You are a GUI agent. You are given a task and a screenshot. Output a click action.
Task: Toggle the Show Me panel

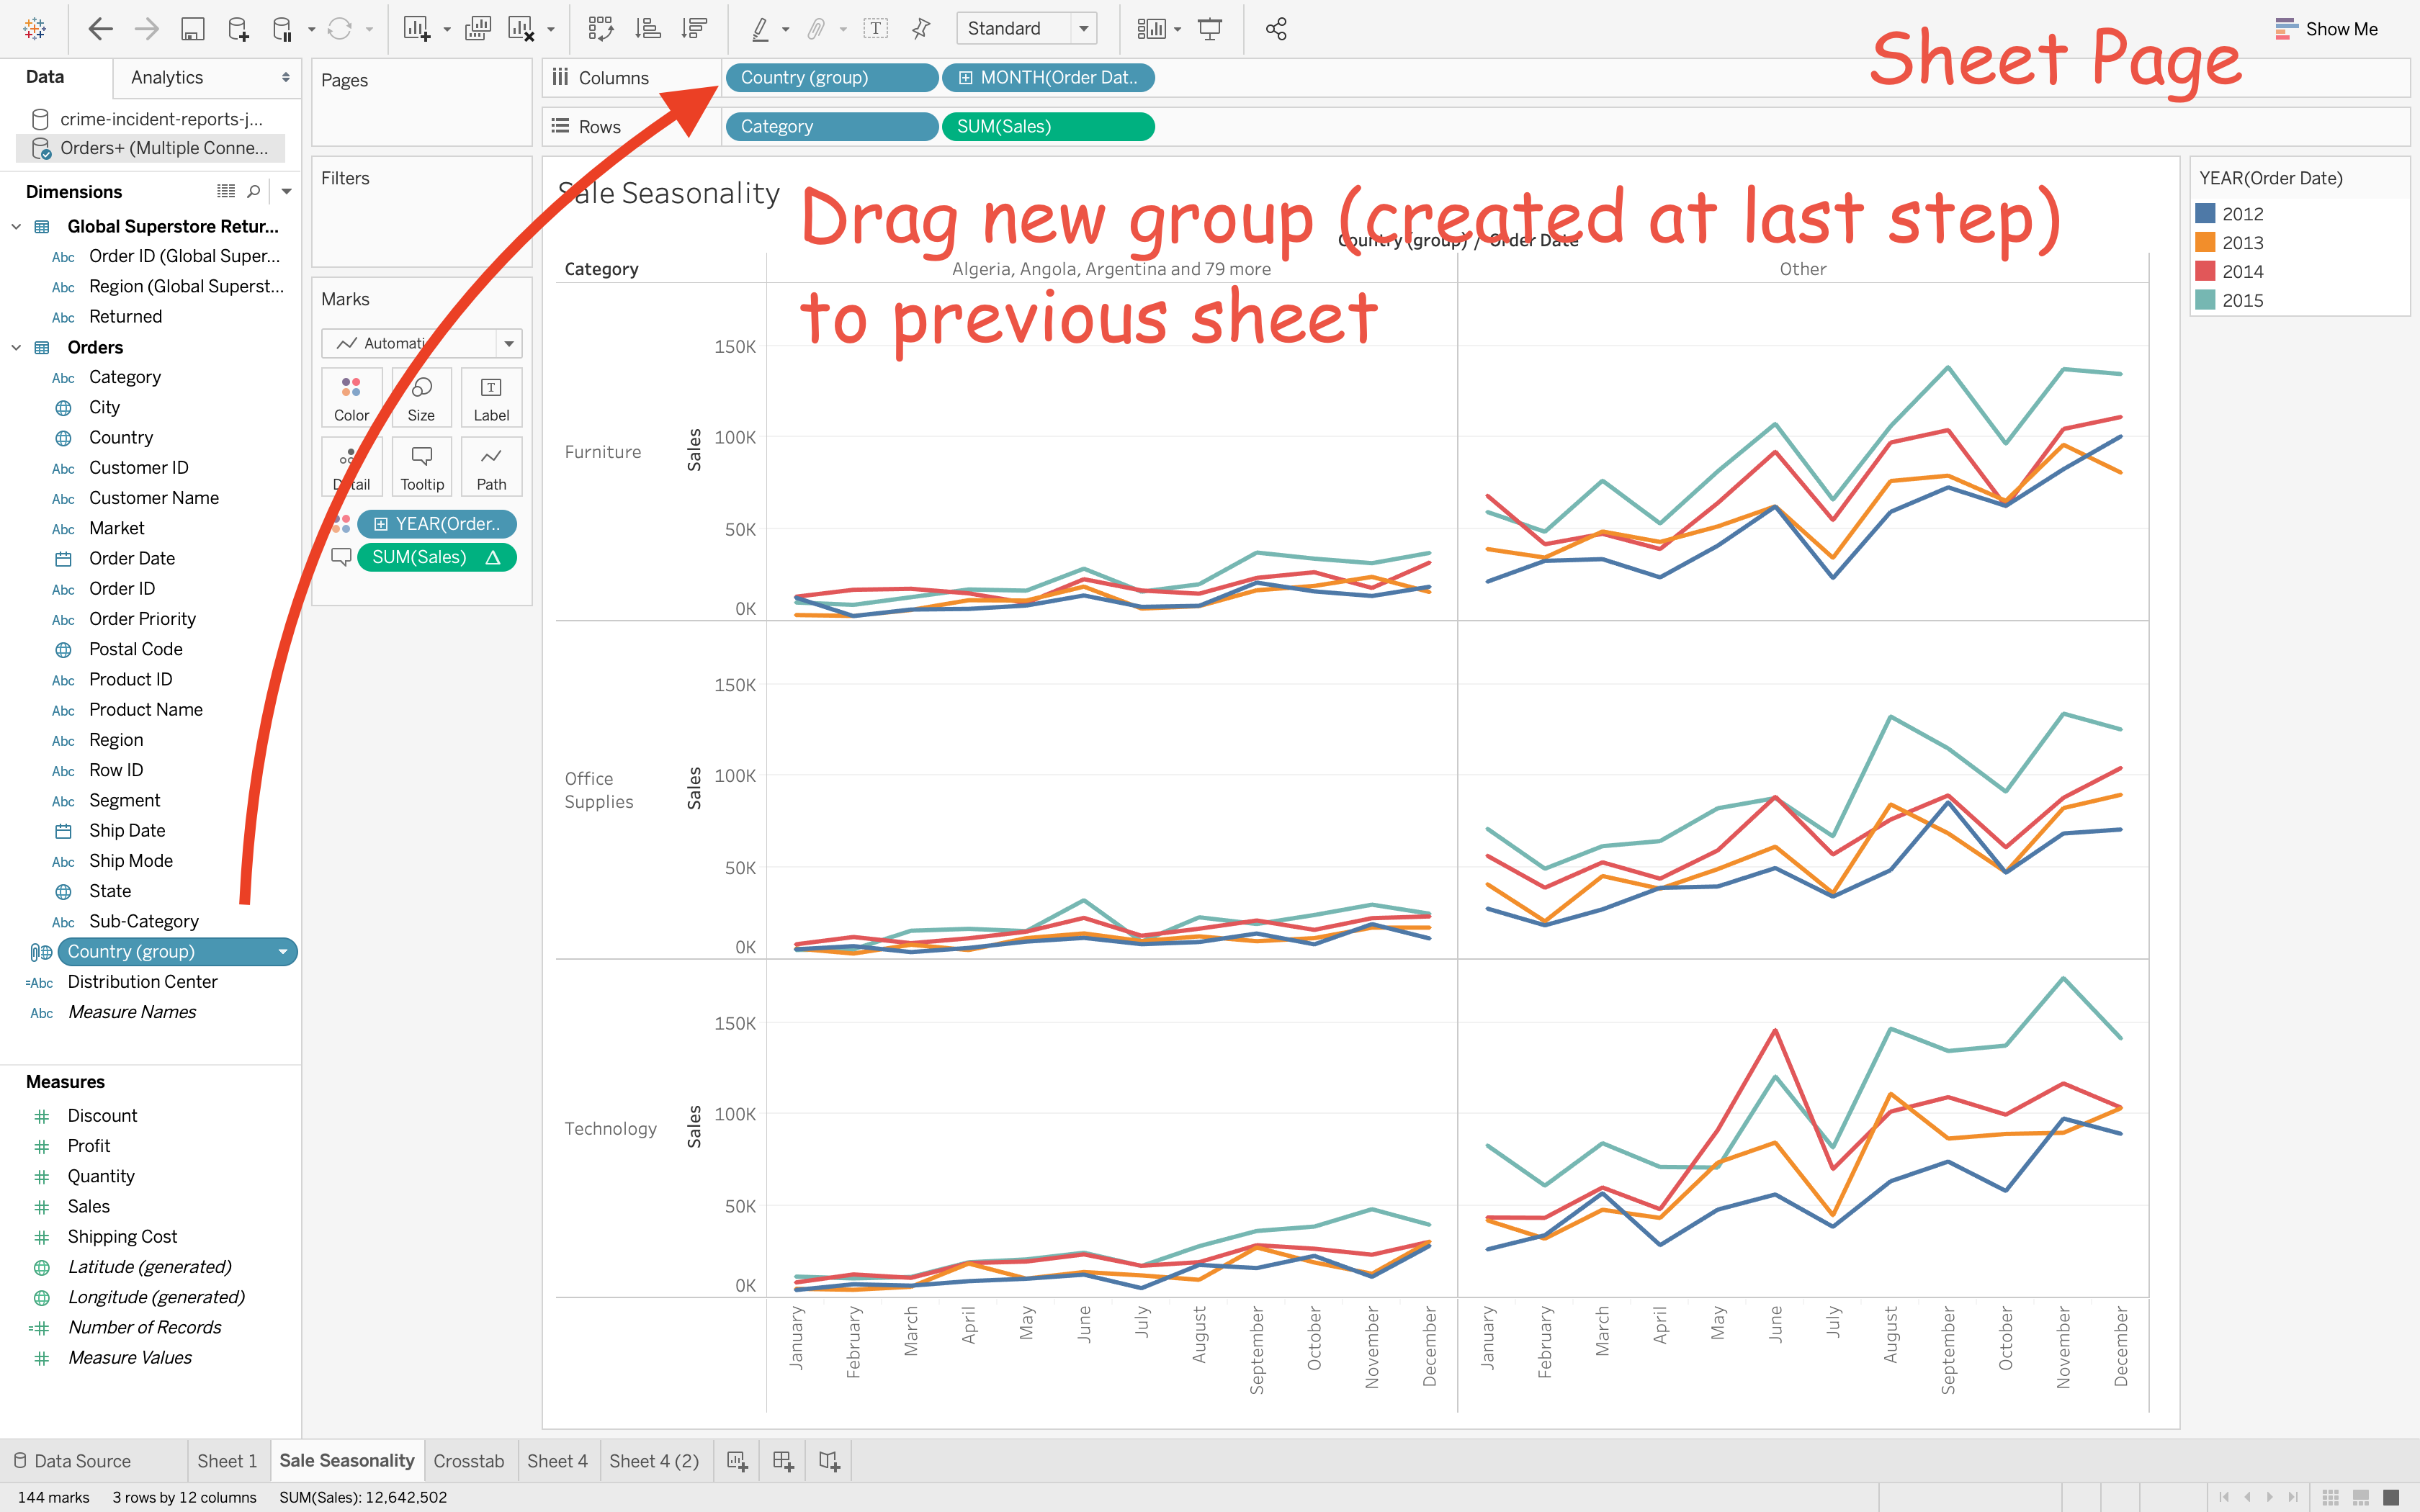[x=2326, y=29]
